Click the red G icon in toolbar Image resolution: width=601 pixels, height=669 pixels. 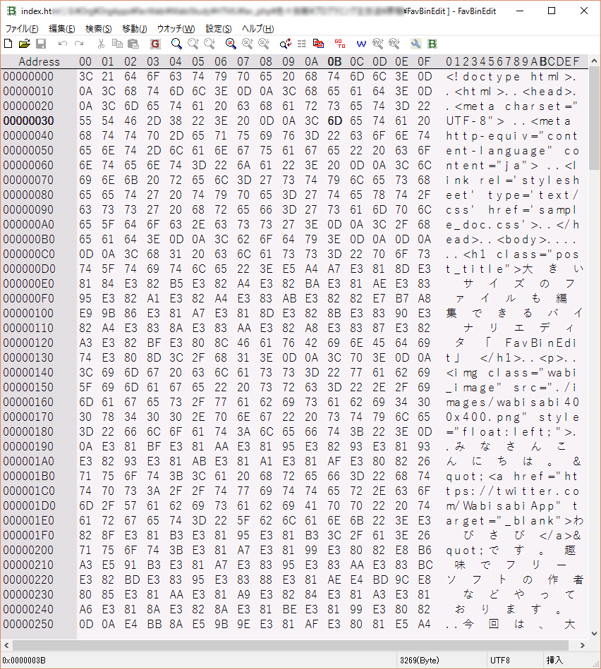point(155,44)
